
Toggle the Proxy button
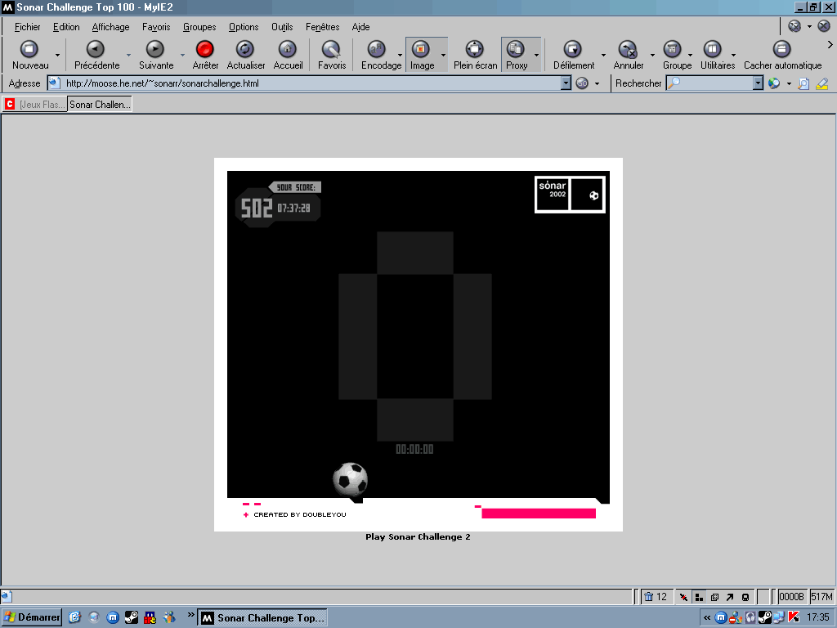point(516,50)
